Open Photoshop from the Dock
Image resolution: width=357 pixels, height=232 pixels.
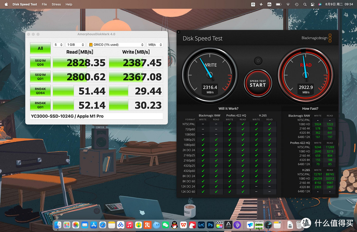point(210,225)
